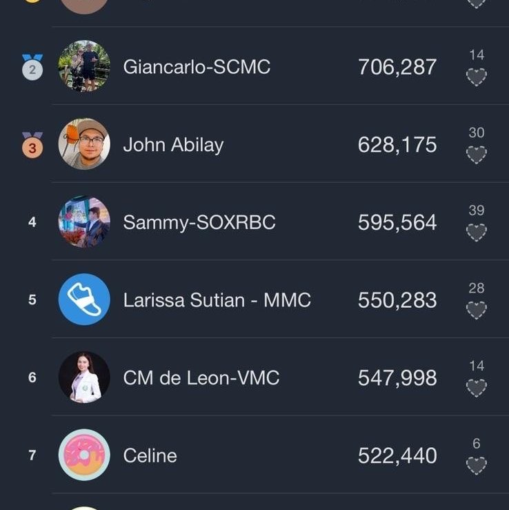The width and height of the screenshot is (509, 510).
Task: View Sammy-SOXRBC's profile picture
Action: [84, 222]
